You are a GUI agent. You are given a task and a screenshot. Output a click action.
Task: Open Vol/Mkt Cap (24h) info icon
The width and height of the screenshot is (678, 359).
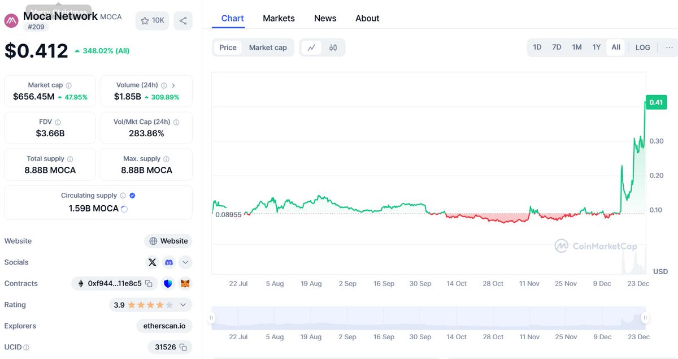point(176,122)
